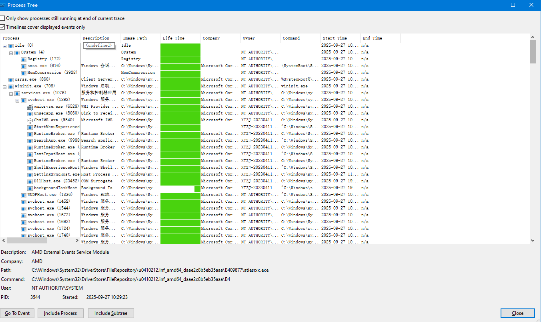Collapse the wininit.exe (708) node
Screen dimensions: 541x322
[x=4, y=87]
